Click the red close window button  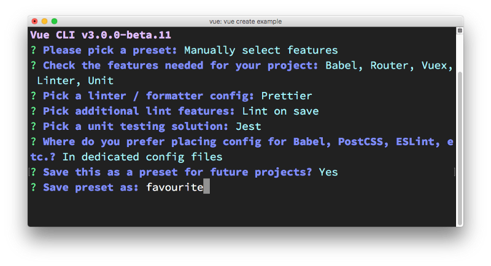pos(35,21)
